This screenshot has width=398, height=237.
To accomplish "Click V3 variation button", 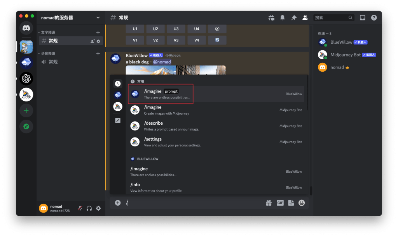I will pyautogui.click(x=176, y=40).
